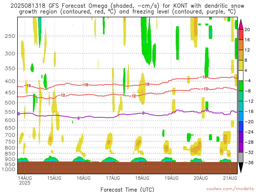The width and height of the screenshot is (256, 192).
Task: Click the 800 pressure level label
Action: 10,148
